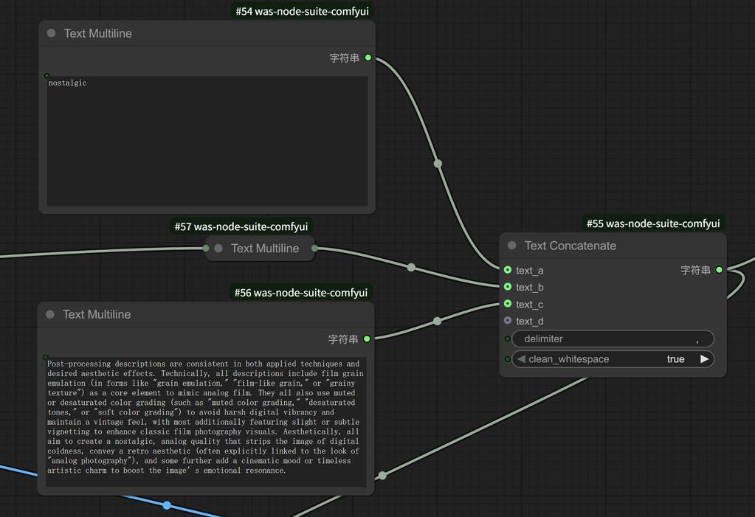Click output port of collapsed Text Multiline node
755x517 pixels.
coord(315,249)
